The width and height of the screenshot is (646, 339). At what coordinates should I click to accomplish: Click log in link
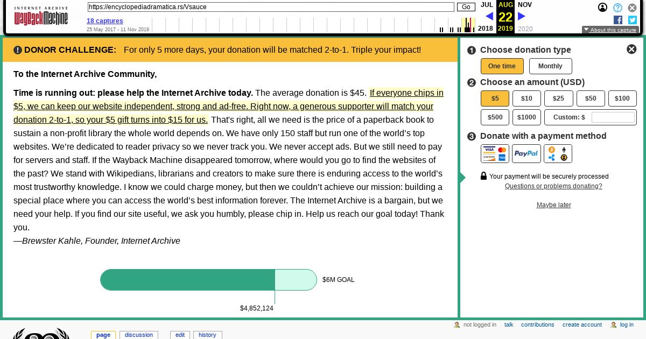[627, 324]
